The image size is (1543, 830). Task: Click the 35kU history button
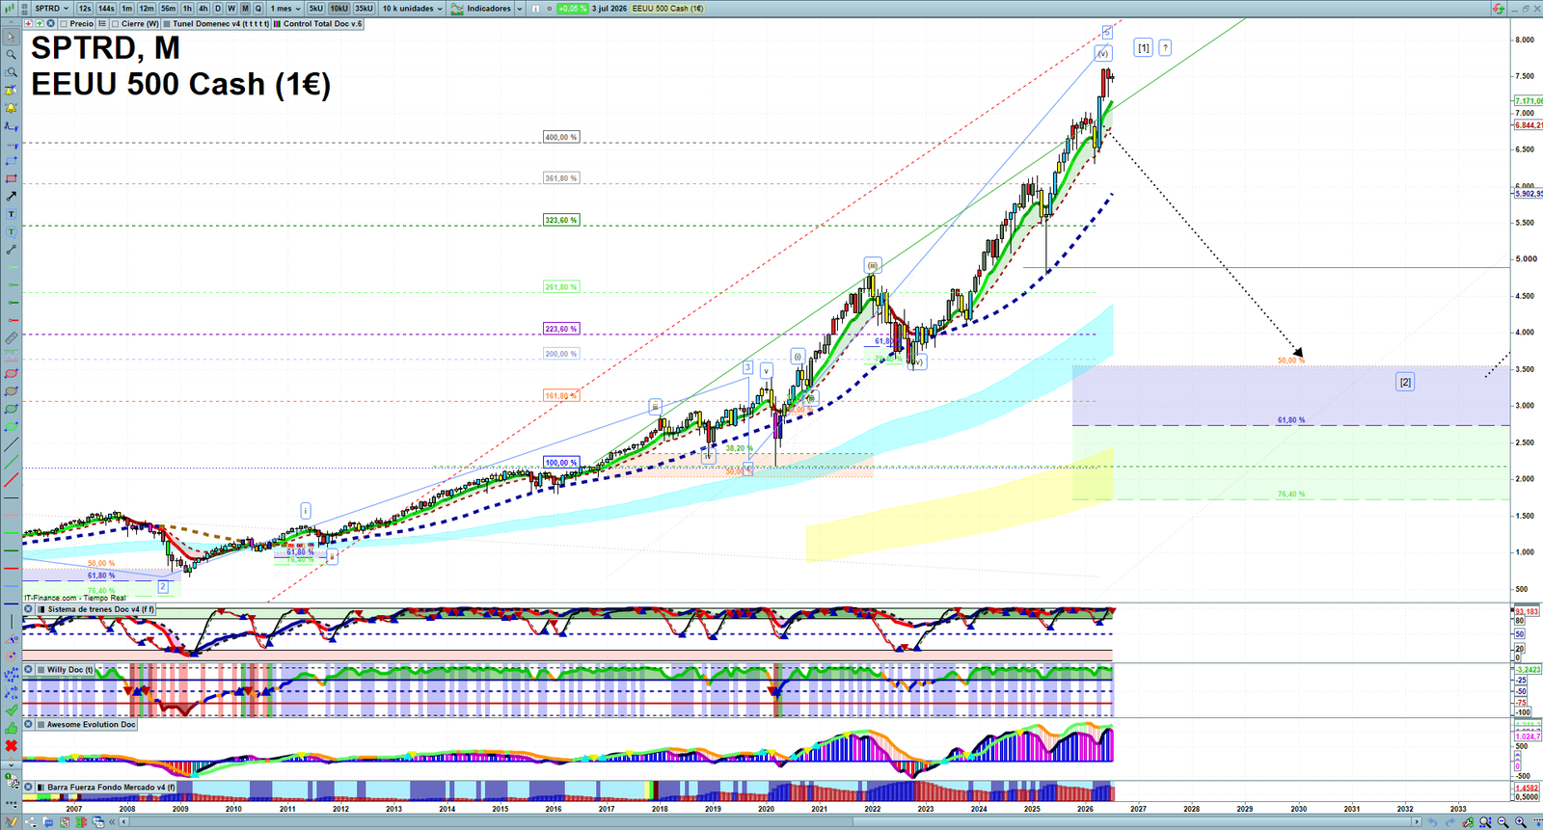click(x=364, y=9)
